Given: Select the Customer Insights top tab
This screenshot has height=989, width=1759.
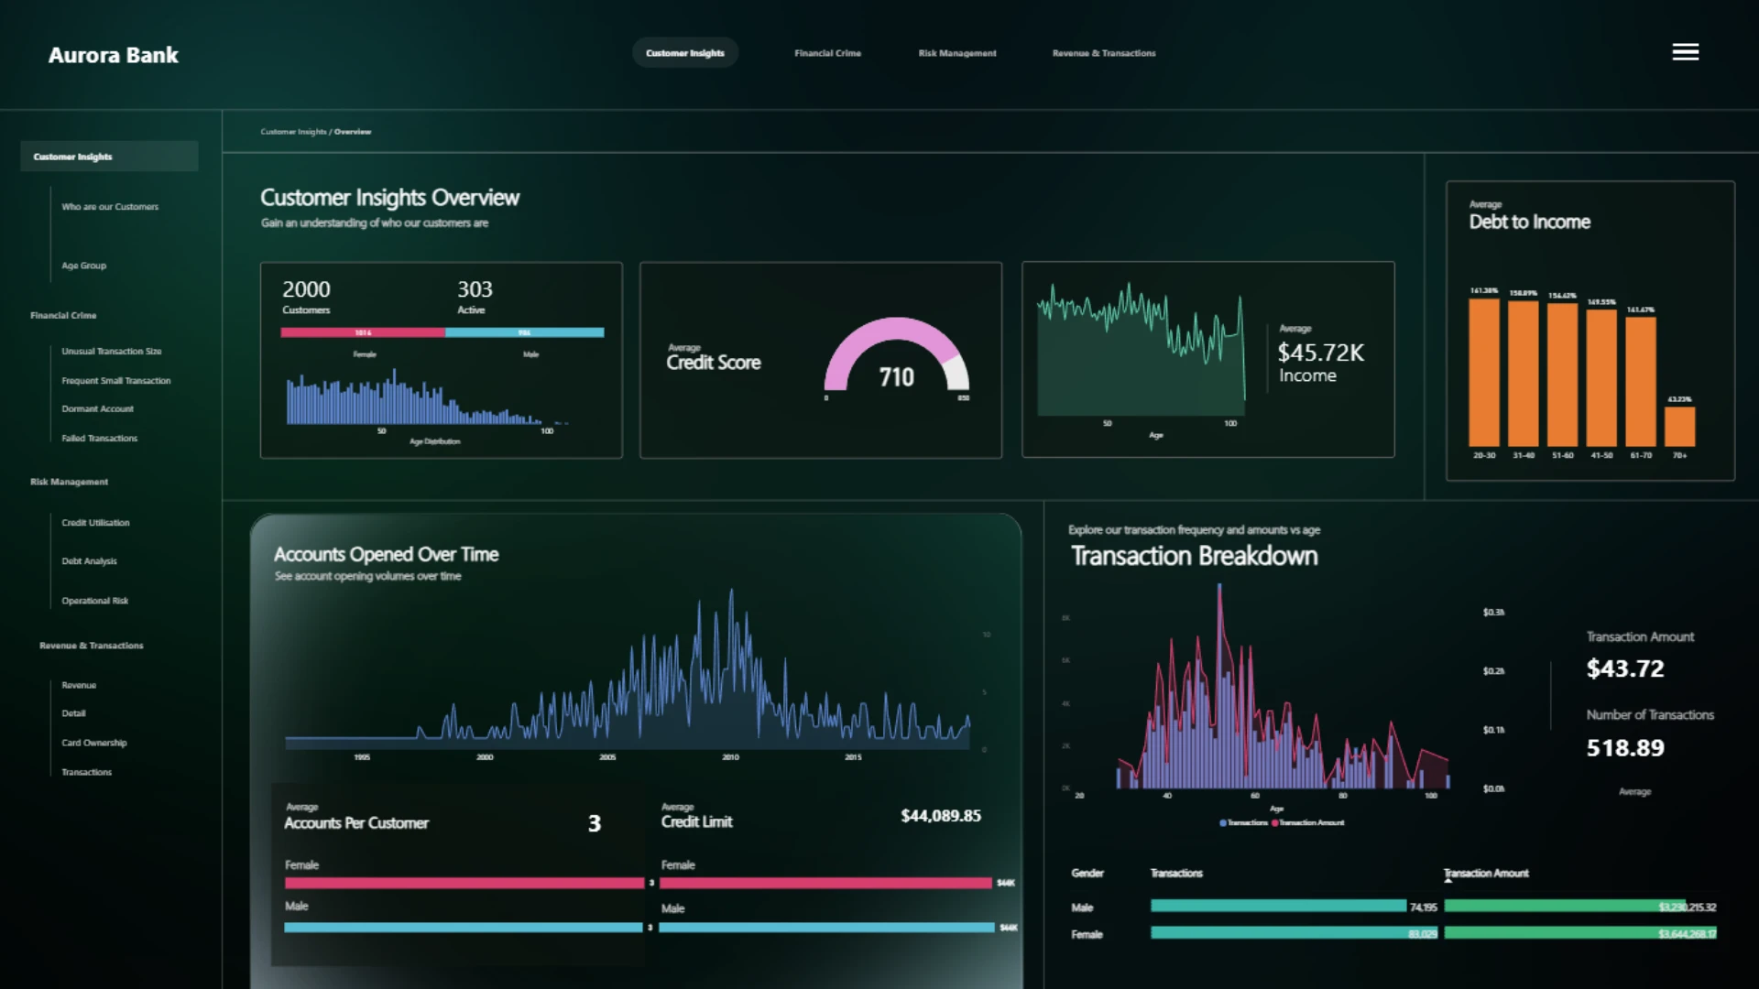Looking at the screenshot, I should [685, 53].
